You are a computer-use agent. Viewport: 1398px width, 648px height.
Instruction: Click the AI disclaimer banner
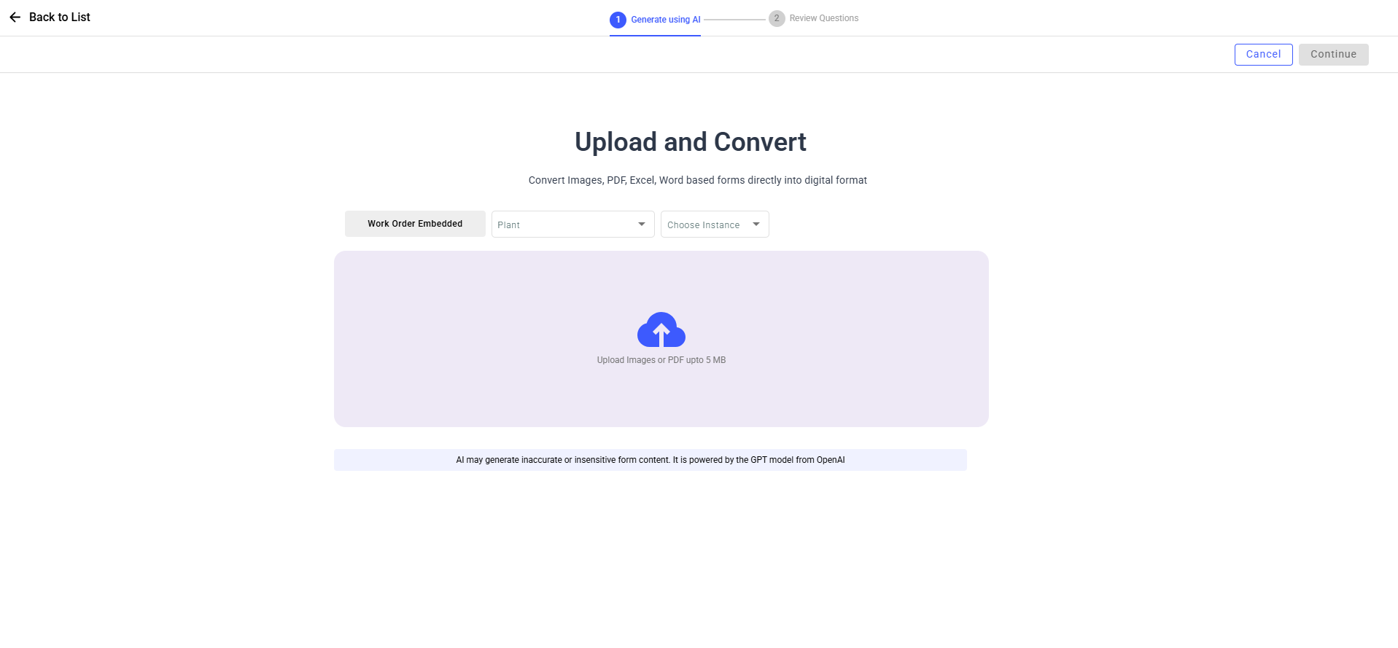[x=650, y=460]
